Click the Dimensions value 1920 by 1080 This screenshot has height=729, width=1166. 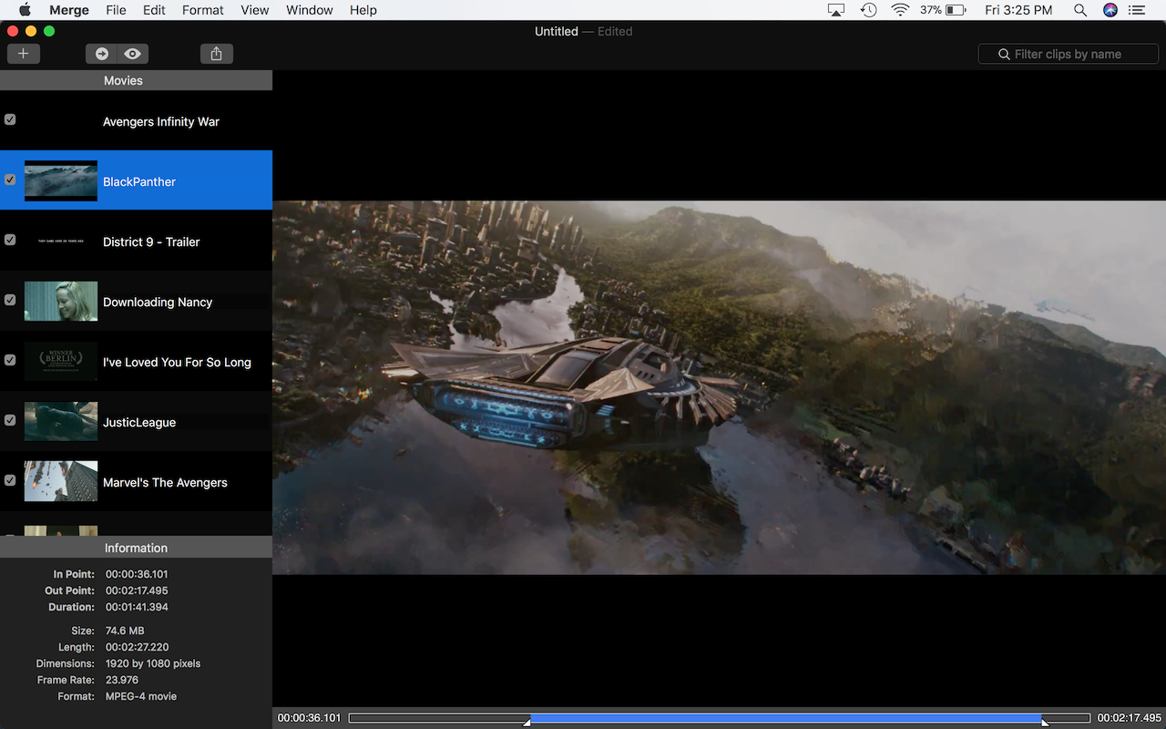[153, 663]
